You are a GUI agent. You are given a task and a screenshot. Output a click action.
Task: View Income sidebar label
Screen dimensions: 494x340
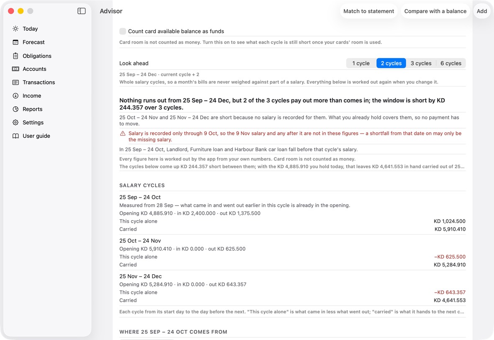[32, 96]
